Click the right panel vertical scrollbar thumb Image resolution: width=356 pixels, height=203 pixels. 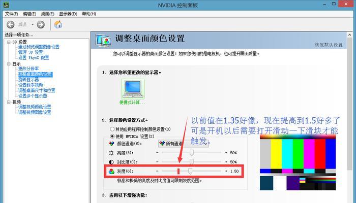pos(350,104)
